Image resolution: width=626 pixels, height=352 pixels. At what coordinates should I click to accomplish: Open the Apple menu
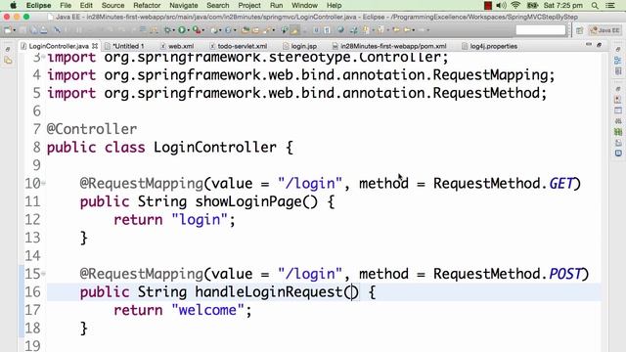coord(13,5)
